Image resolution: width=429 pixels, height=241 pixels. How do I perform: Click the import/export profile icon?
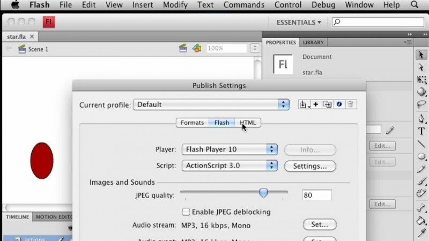click(304, 104)
